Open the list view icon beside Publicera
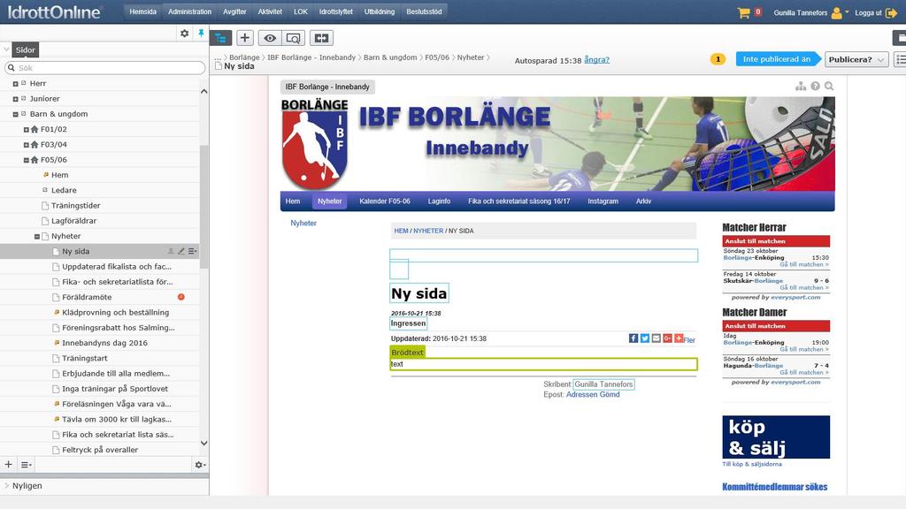Screen dimensions: 906x509 (900, 59)
